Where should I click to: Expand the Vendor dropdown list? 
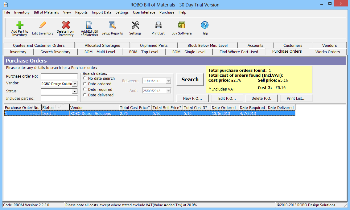75,84
